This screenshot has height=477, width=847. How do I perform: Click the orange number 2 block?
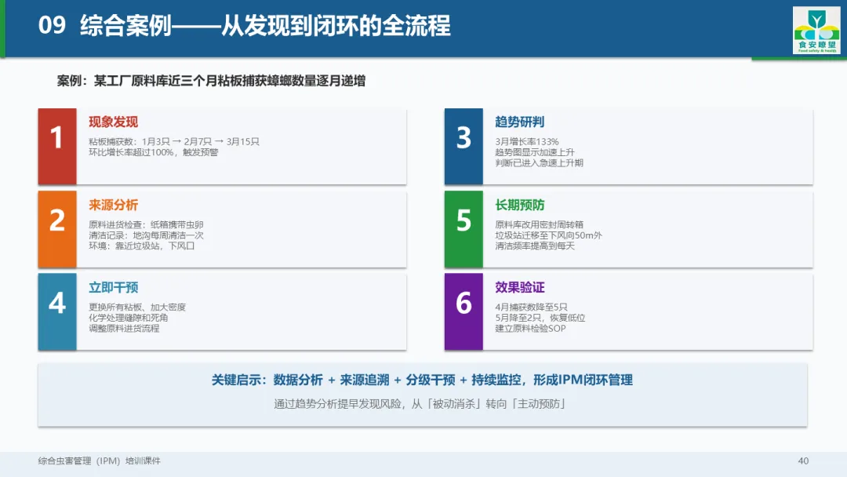[x=57, y=229]
